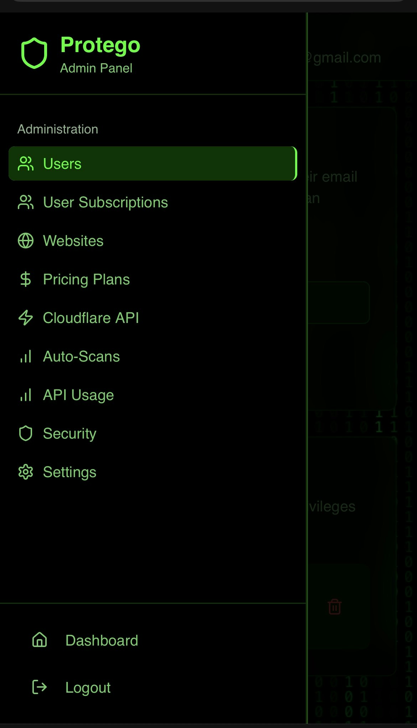Select Pricing Plans from the sidebar
417x728 pixels.
point(86,279)
